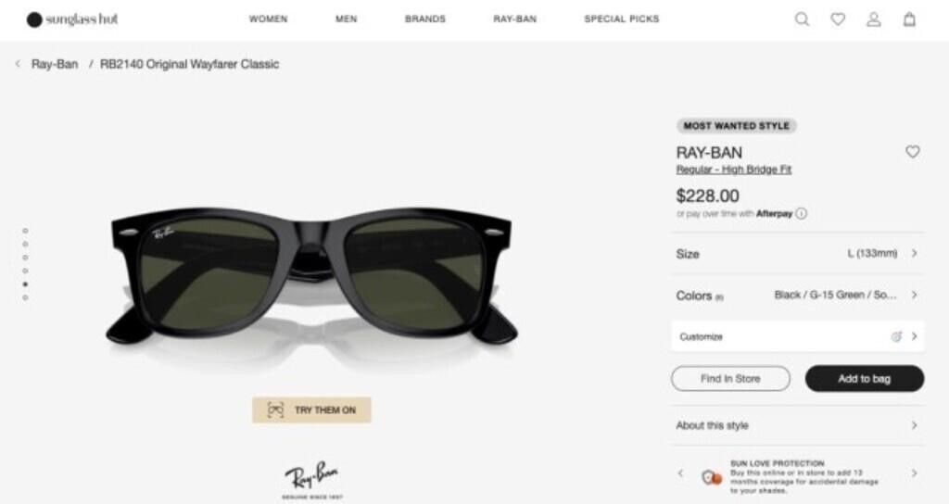Viewport: 949px width, 504px height.
Task: Select the last image carousel dot
Action: pos(25,297)
